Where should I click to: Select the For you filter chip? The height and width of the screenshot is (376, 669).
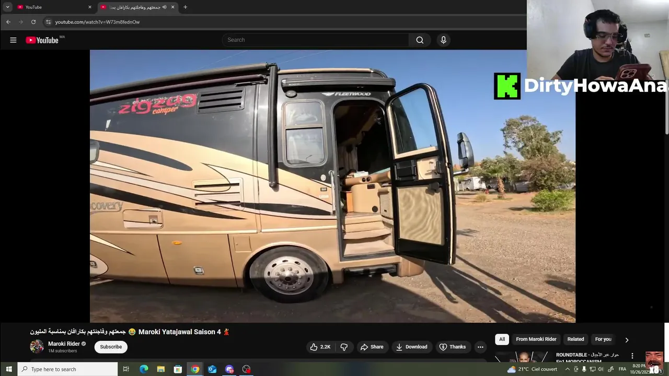pyautogui.click(x=603, y=339)
